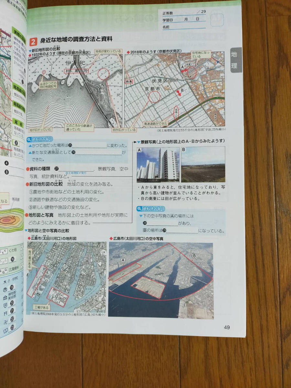Click the 向島 place-name label

click(129, 82)
